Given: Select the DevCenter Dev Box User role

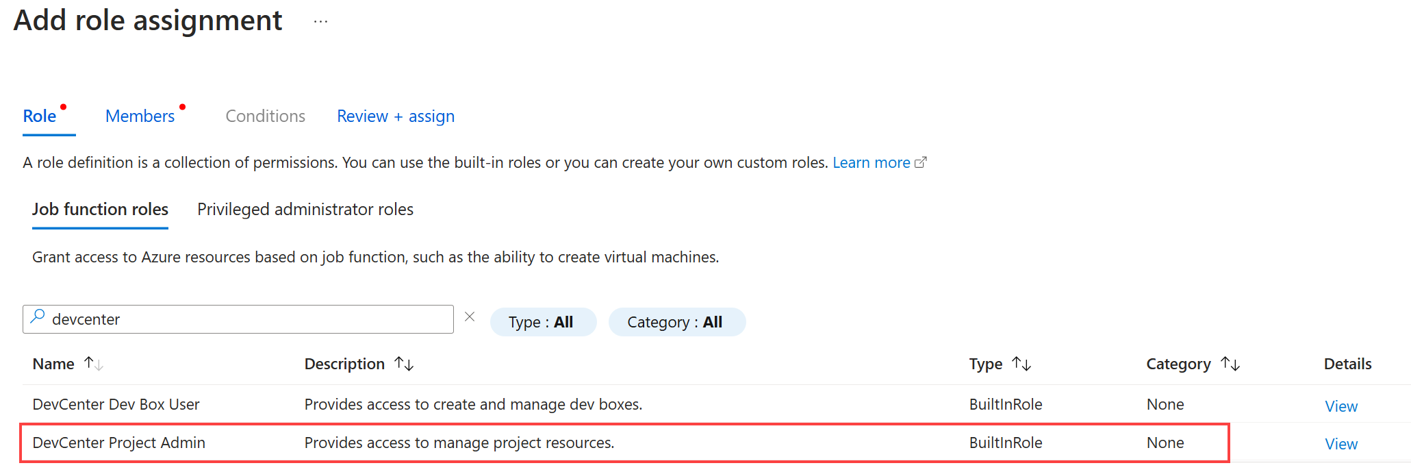Looking at the screenshot, I should pyautogui.click(x=116, y=404).
